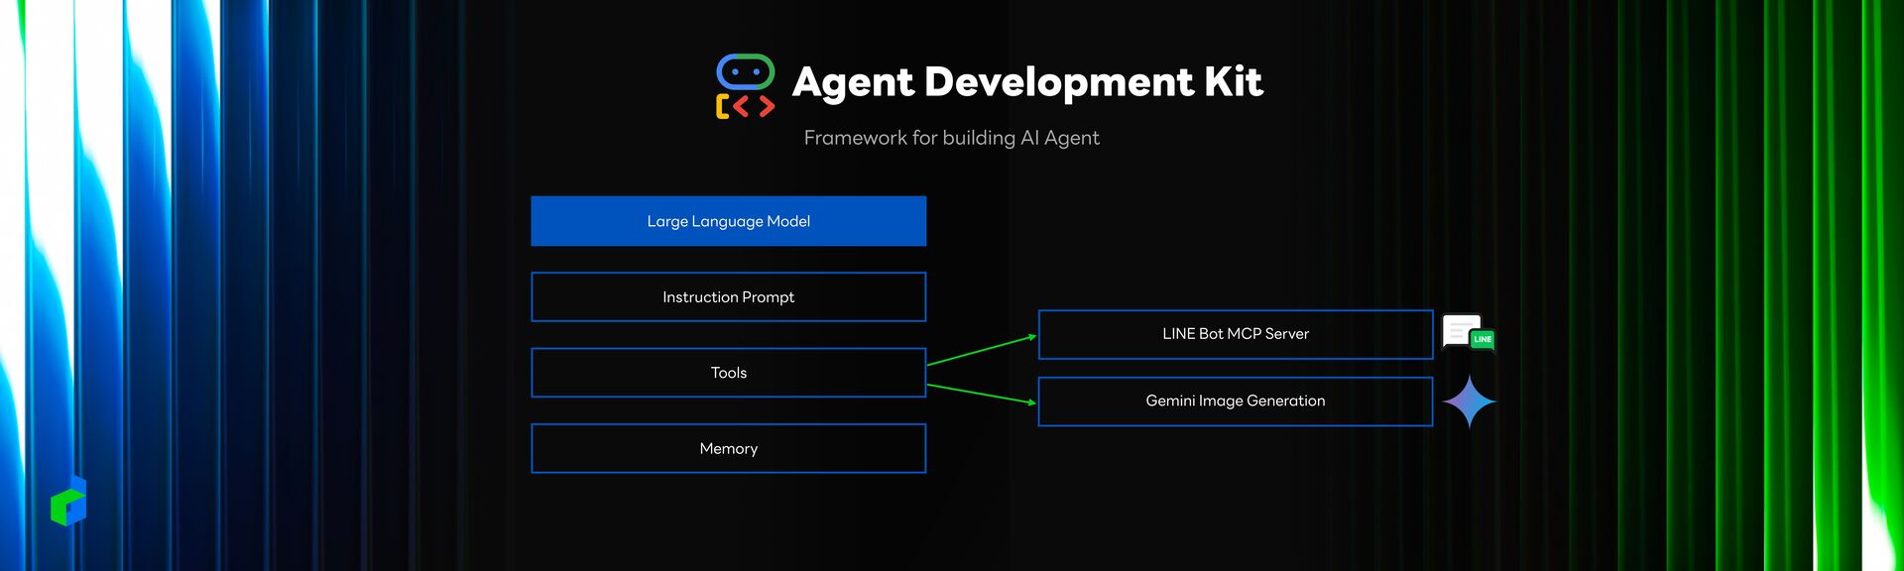Select the Instruction Prompt box
This screenshot has height=571, width=1904.
pyautogui.click(x=729, y=297)
